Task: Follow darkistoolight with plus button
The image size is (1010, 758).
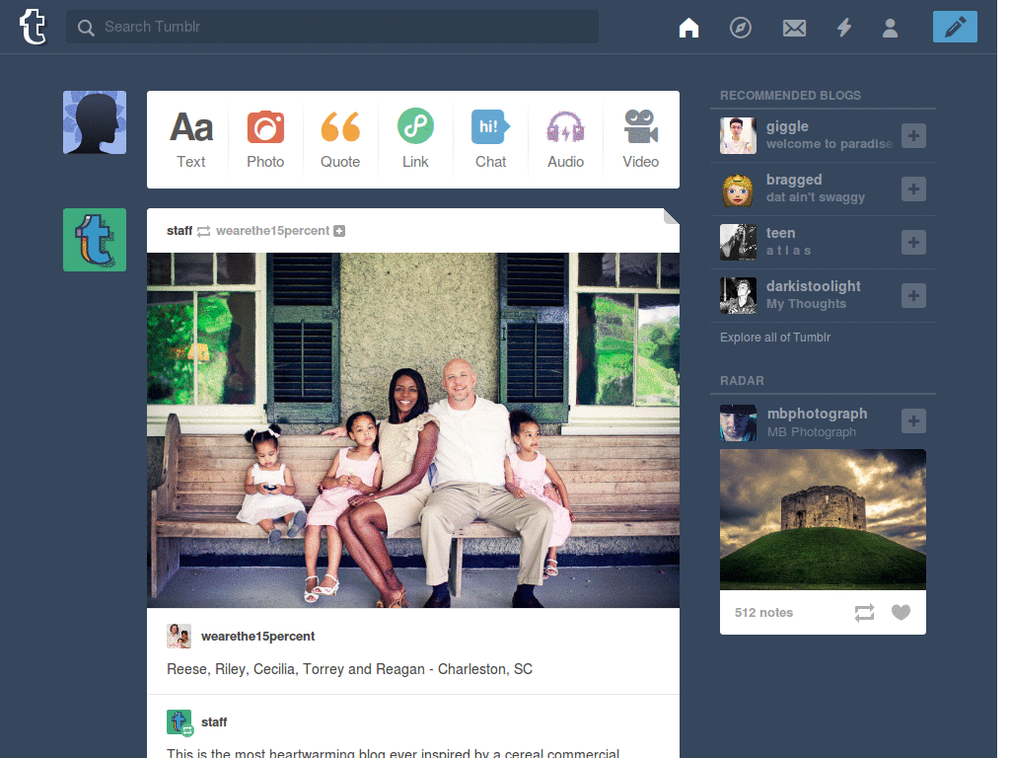Action: coord(913,295)
